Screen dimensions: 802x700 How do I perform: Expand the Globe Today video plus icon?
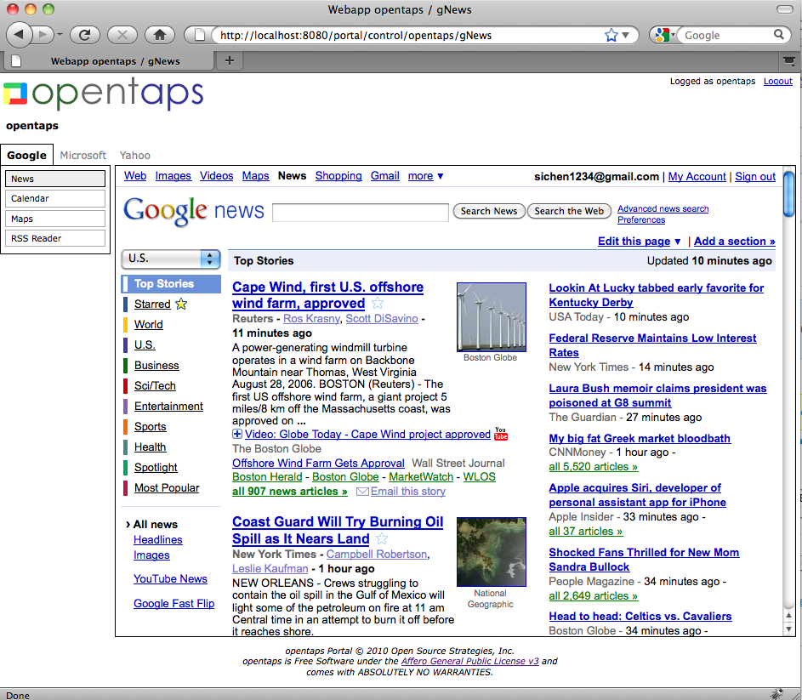(236, 434)
